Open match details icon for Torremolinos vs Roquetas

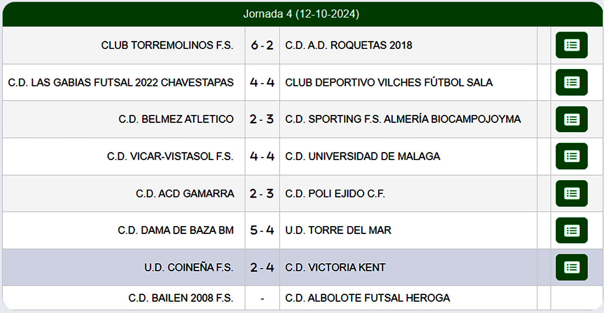click(571, 45)
